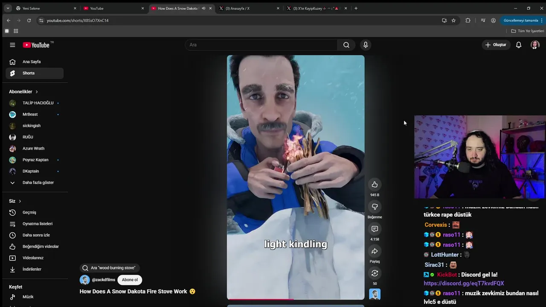Open the notifications bell
Screen dimensions: 546x307
[x=519, y=45]
